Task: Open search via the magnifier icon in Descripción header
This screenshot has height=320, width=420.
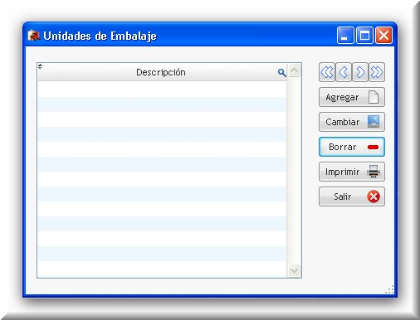Action: (281, 73)
